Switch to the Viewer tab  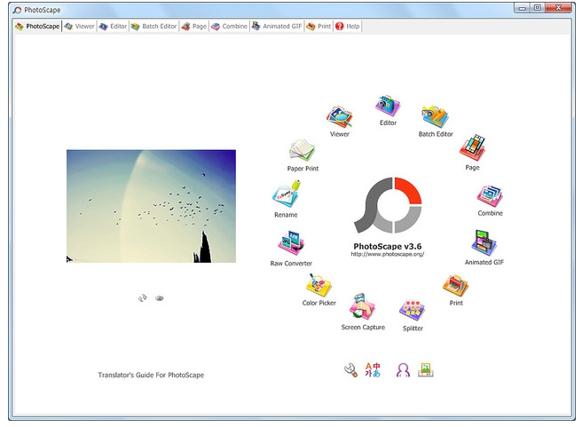(79, 27)
